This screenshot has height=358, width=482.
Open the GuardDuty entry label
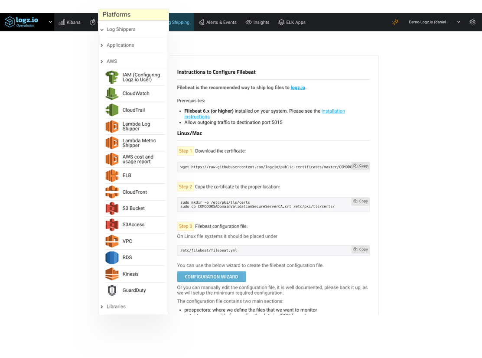click(x=134, y=290)
